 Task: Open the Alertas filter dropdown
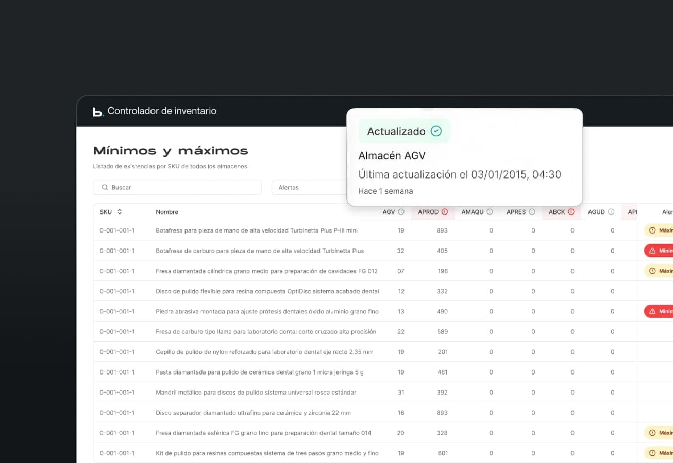click(x=309, y=188)
